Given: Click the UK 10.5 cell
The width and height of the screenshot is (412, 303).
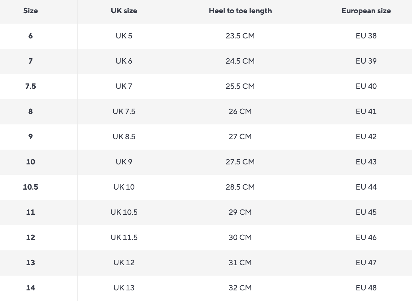Looking at the screenshot, I should point(124,212).
